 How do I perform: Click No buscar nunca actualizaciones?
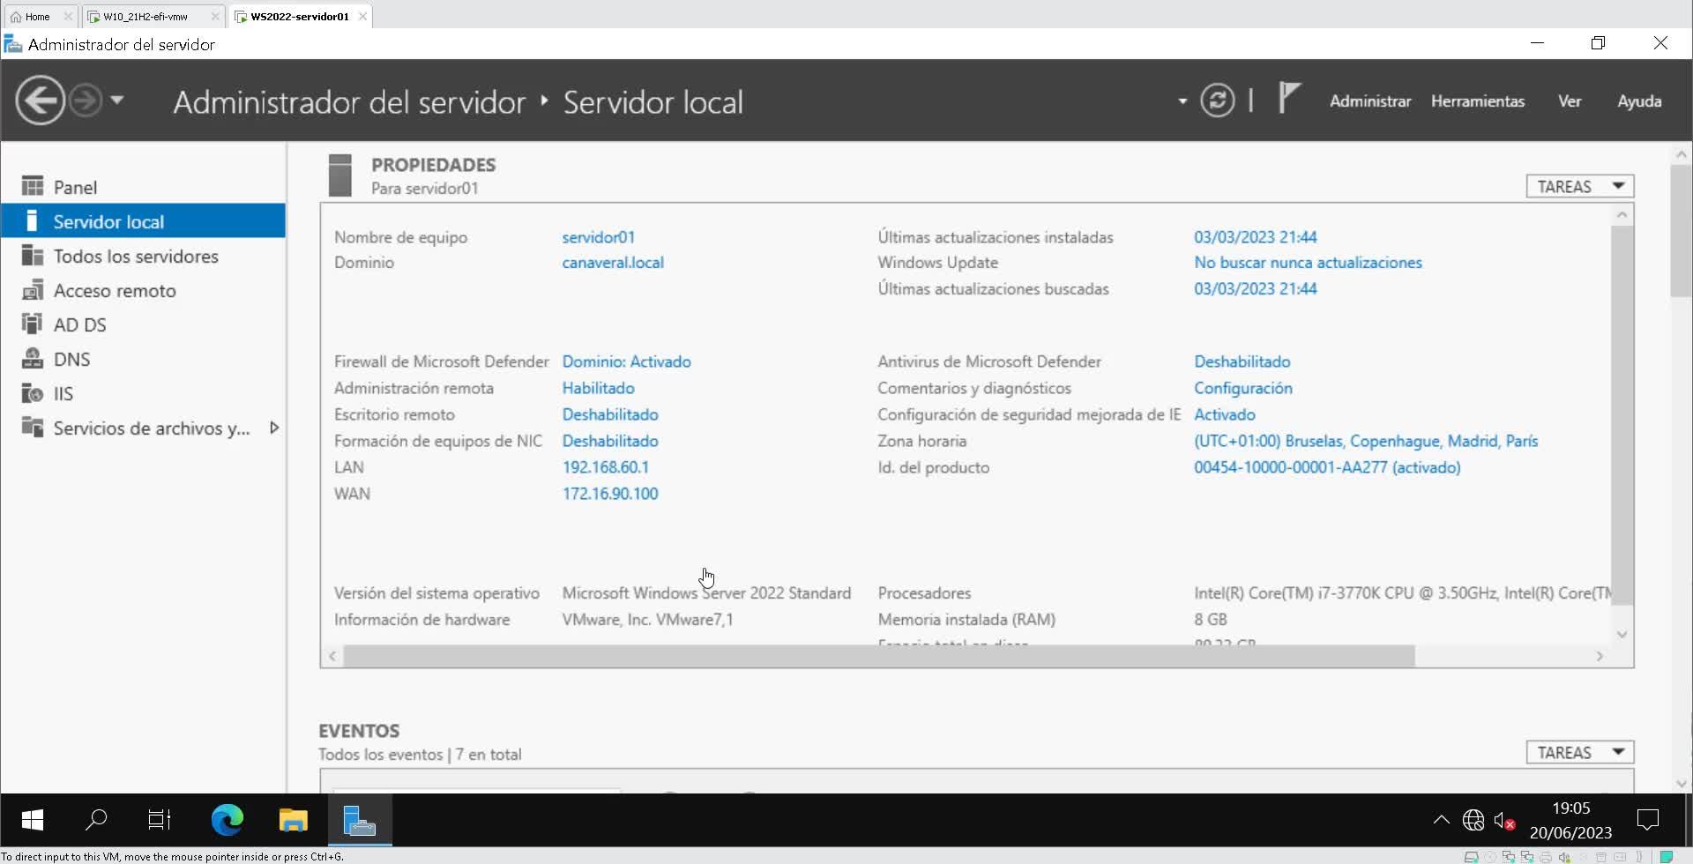point(1308,263)
